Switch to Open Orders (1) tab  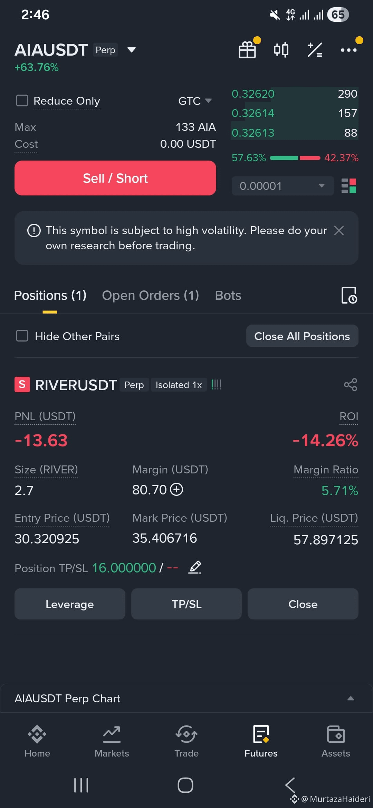pos(150,296)
